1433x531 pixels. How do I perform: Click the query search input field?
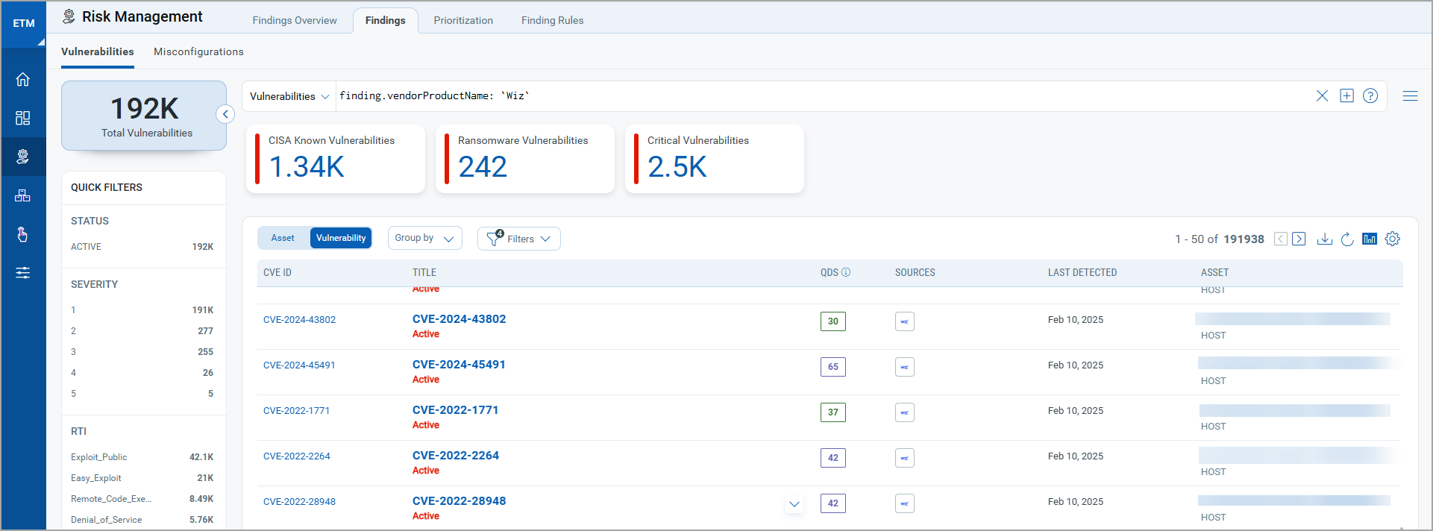click(x=821, y=95)
